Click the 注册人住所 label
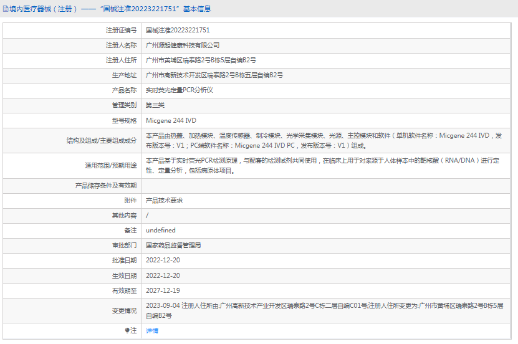The width and height of the screenshot is (518, 344). point(122,60)
